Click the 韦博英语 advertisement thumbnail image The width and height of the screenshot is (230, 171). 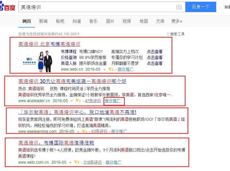pos(38,57)
